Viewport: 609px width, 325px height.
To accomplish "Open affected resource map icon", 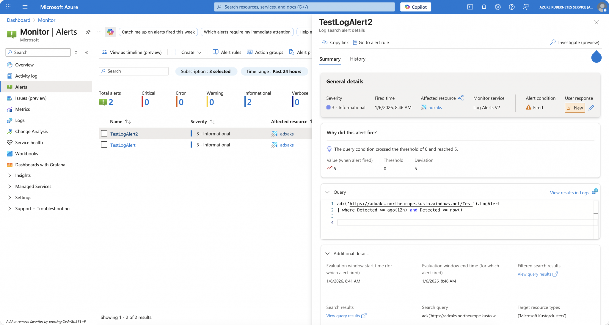I will coord(461,98).
